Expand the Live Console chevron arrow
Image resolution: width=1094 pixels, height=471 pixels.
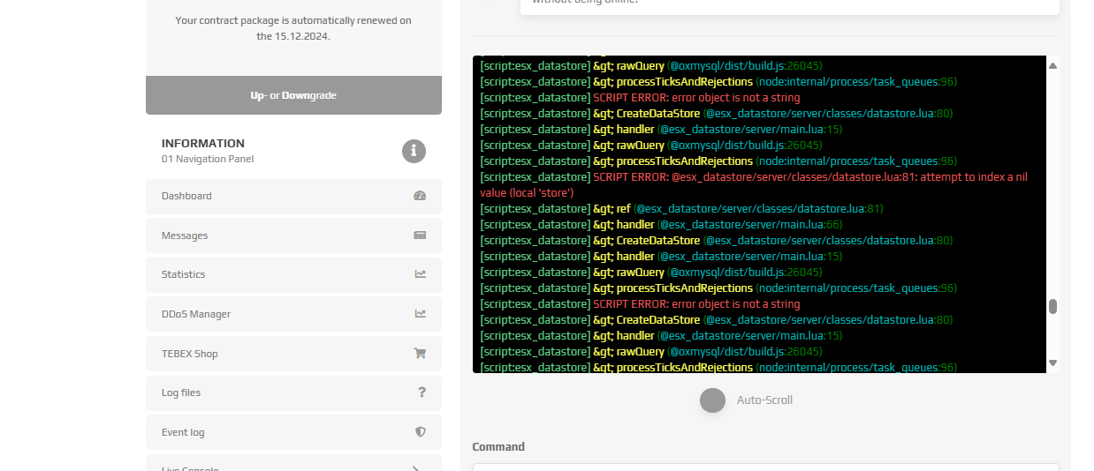(x=416, y=467)
